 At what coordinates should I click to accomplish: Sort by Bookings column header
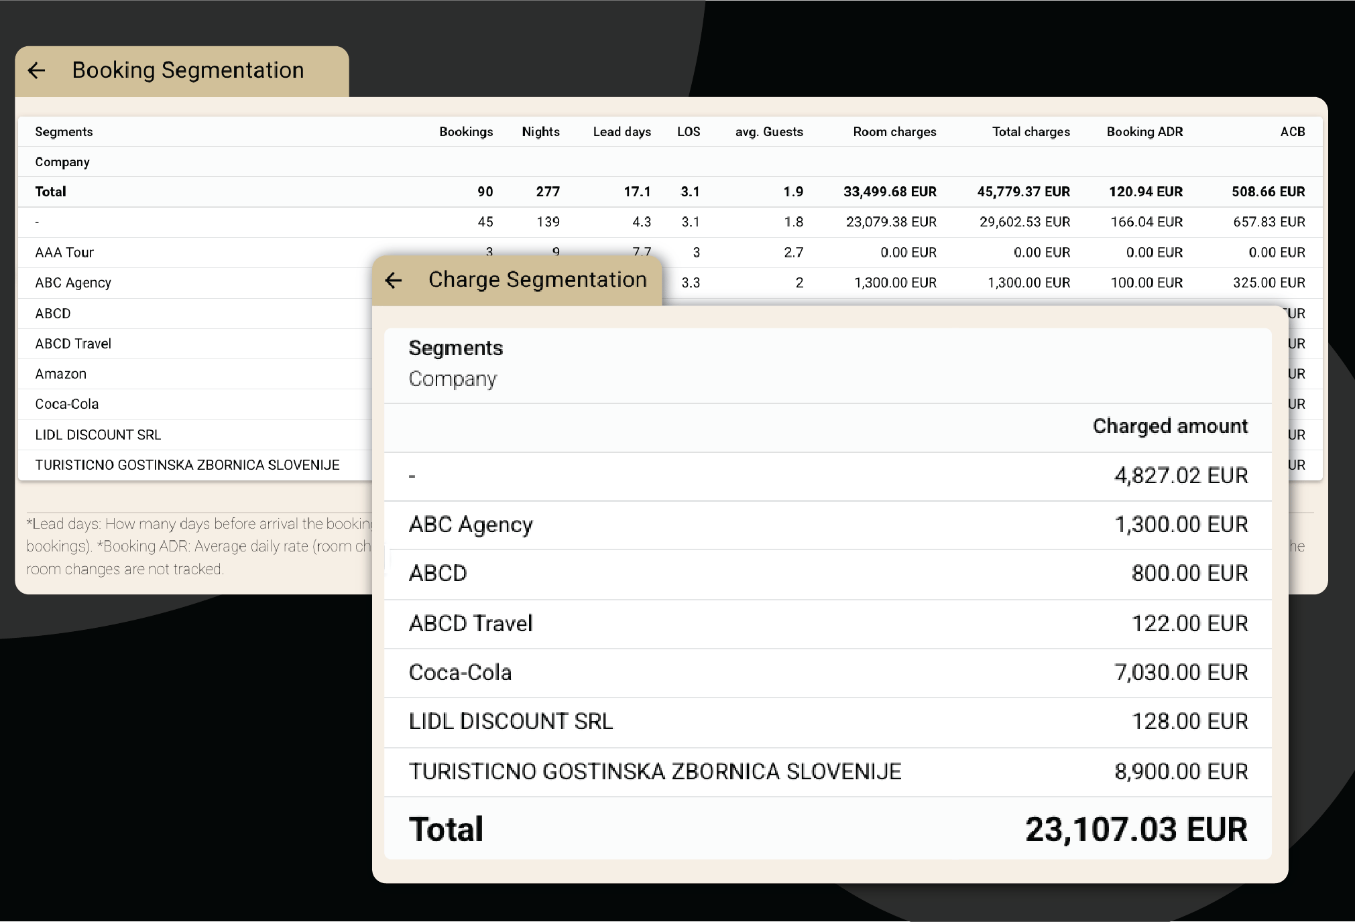coord(466,132)
